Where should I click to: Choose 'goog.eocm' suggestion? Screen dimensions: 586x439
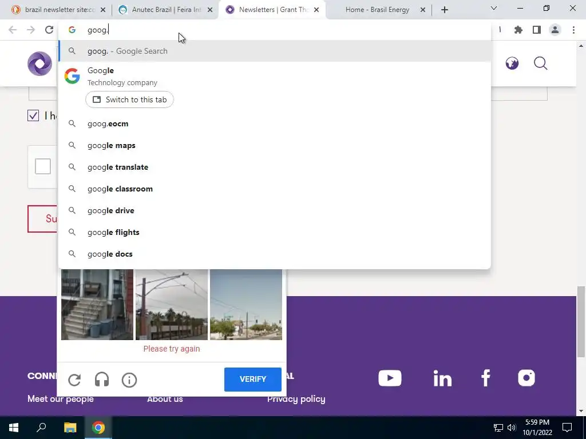point(274,124)
